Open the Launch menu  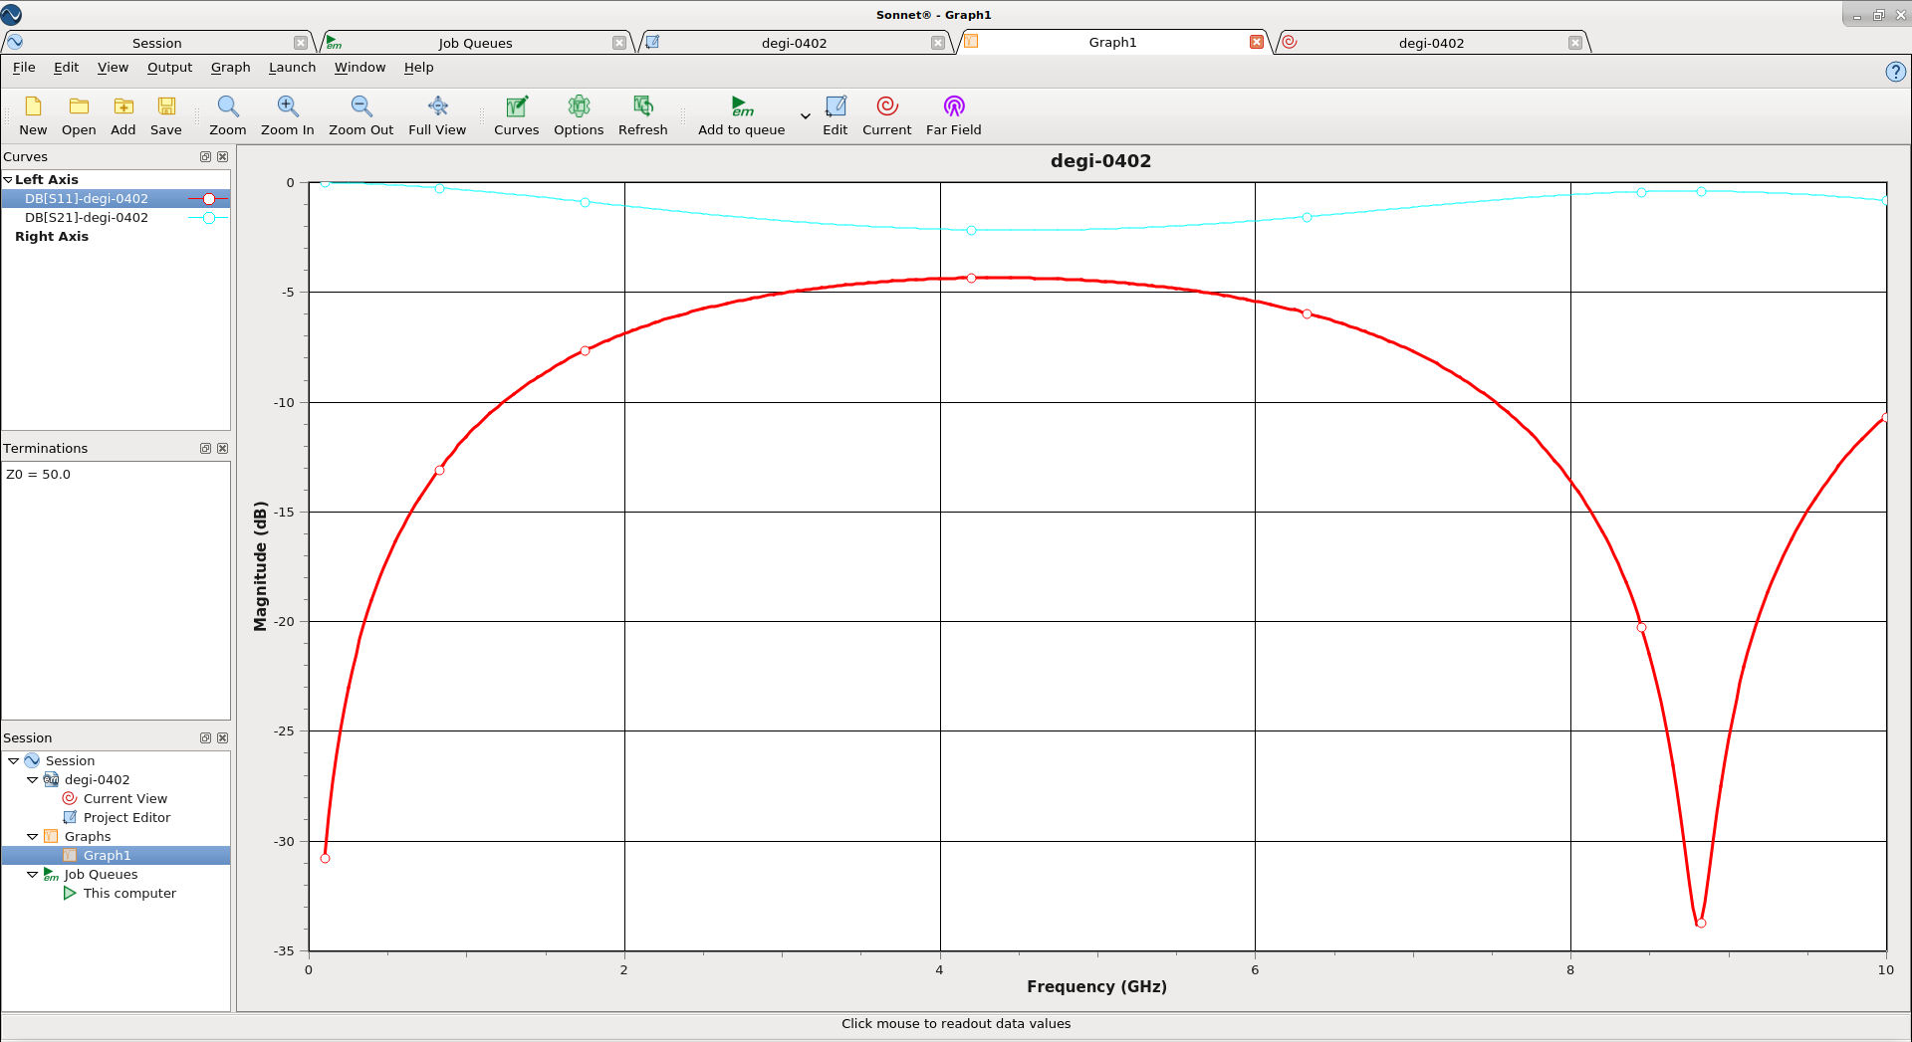click(292, 68)
